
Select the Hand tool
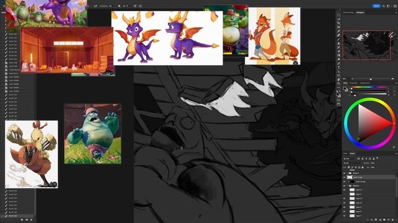click(x=338, y=79)
